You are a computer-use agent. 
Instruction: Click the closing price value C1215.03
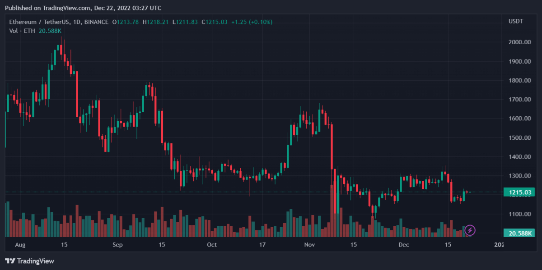click(x=215, y=22)
